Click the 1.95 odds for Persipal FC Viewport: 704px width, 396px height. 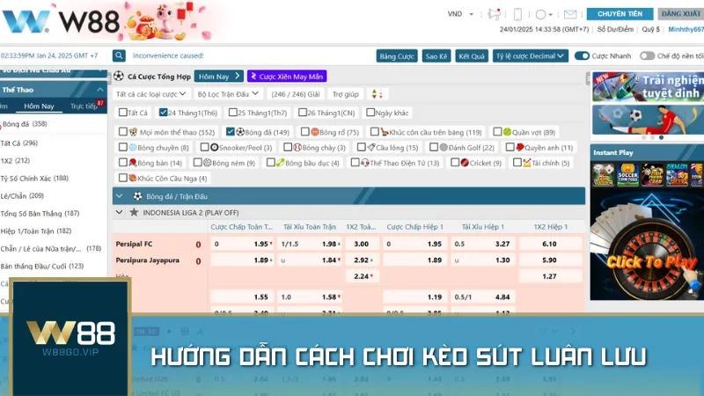[x=261, y=244]
